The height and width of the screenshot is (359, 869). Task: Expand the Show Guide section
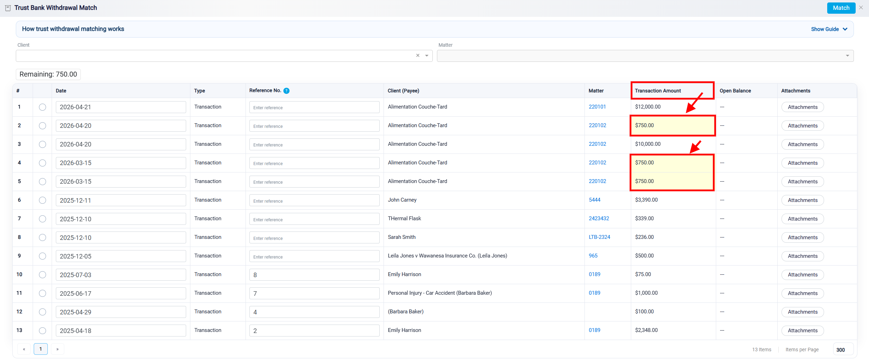click(x=829, y=29)
